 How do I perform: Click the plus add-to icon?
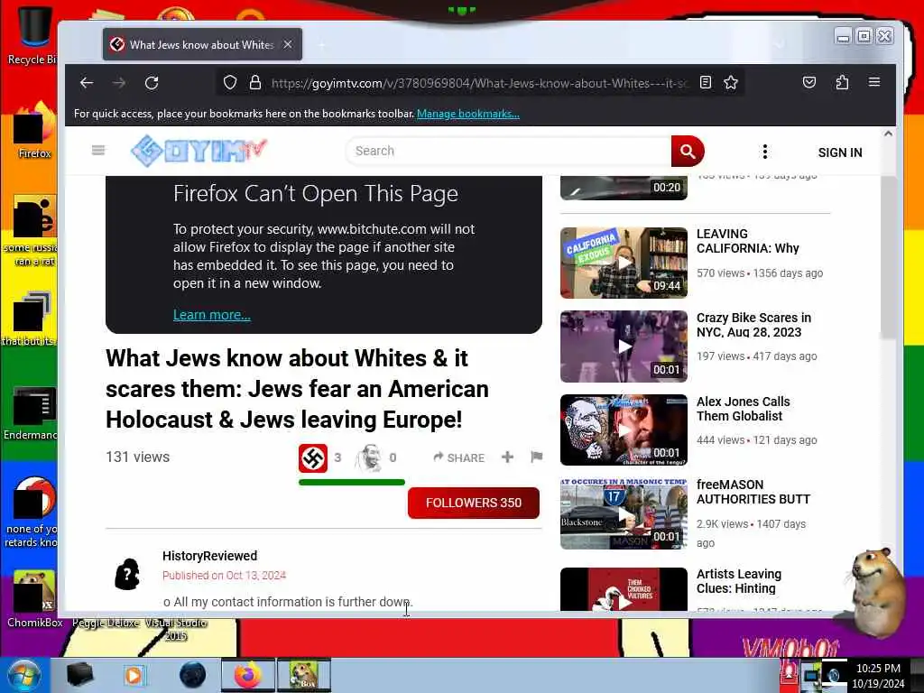[507, 457]
